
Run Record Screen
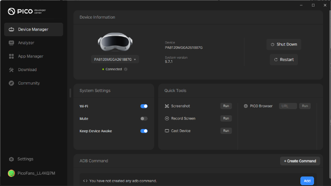(226, 118)
